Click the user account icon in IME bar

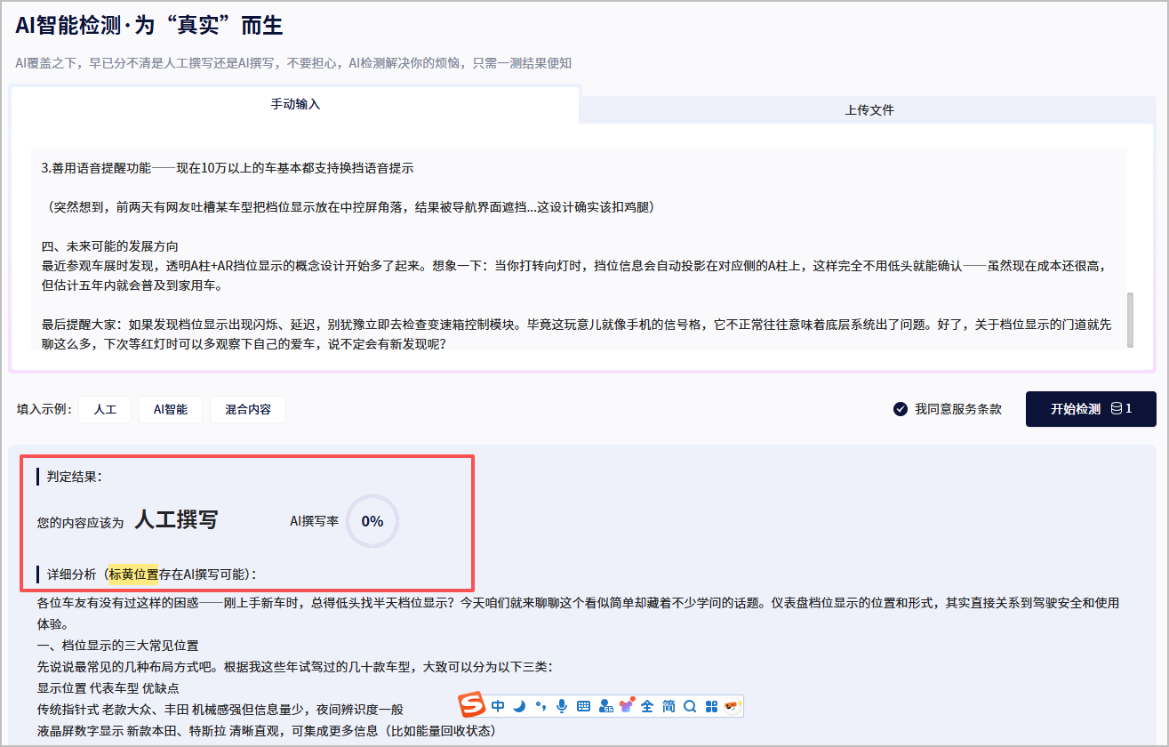click(x=606, y=706)
